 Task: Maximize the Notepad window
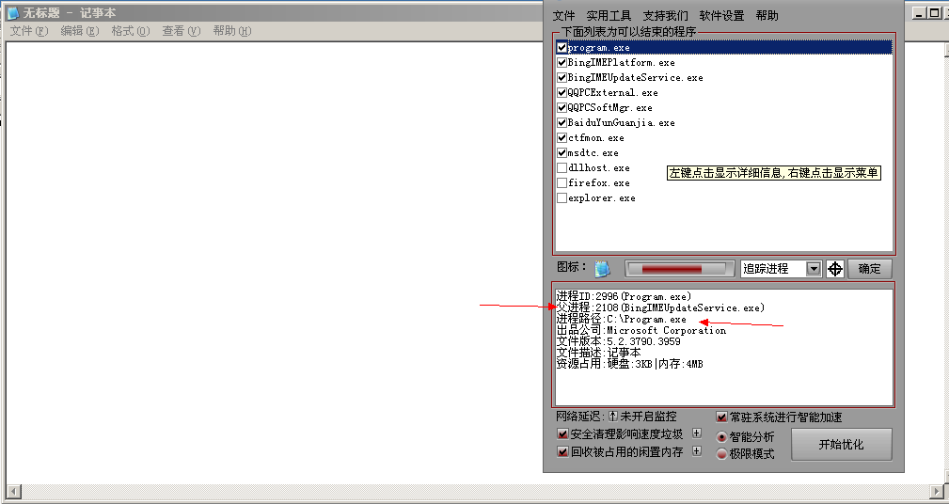click(933, 13)
